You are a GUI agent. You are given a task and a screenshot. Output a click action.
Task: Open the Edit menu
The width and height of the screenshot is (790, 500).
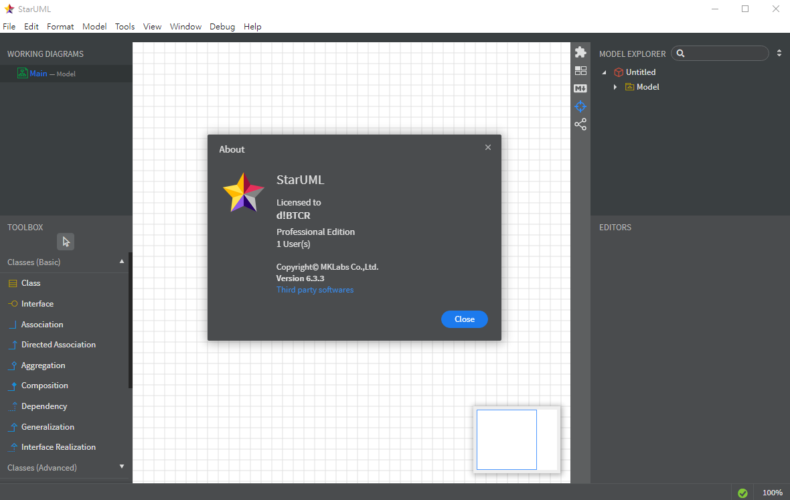31,27
